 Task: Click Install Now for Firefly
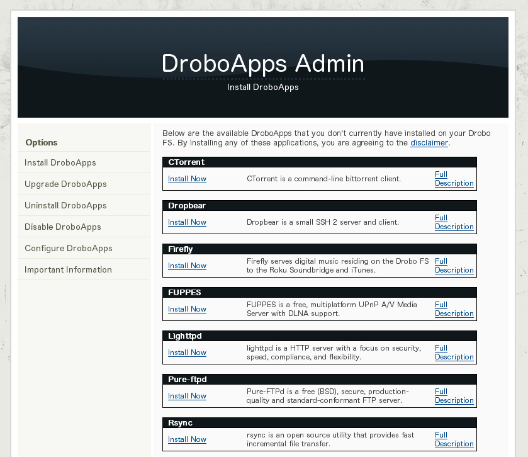(x=187, y=266)
